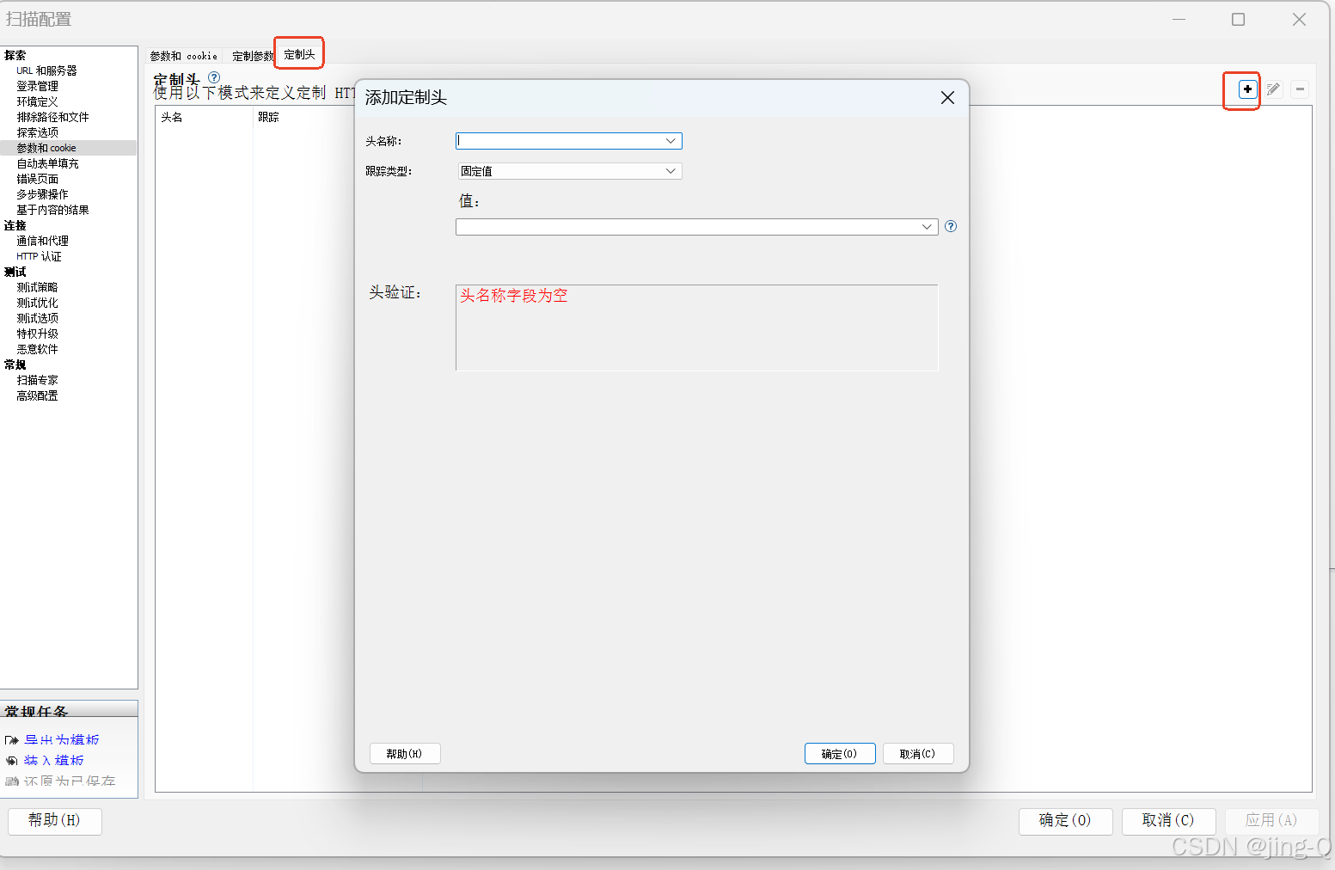Select 登录管理 in the sidebar
This screenshot has width=1335, height=870.
click(x=38, y=86)
